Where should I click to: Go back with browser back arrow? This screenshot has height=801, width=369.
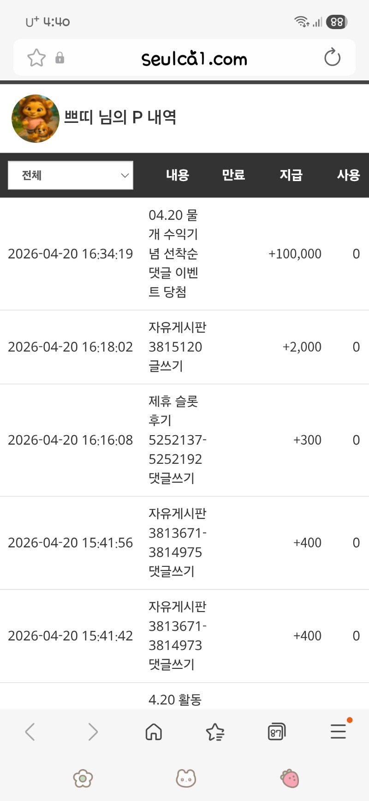tap(30, 732)
